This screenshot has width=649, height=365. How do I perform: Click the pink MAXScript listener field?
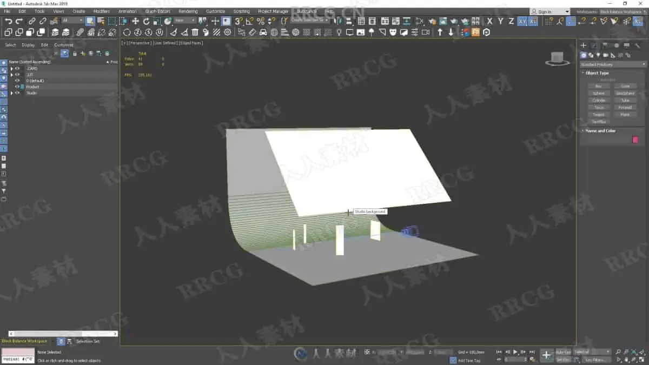pyautogui.click(x=17, y=352)
